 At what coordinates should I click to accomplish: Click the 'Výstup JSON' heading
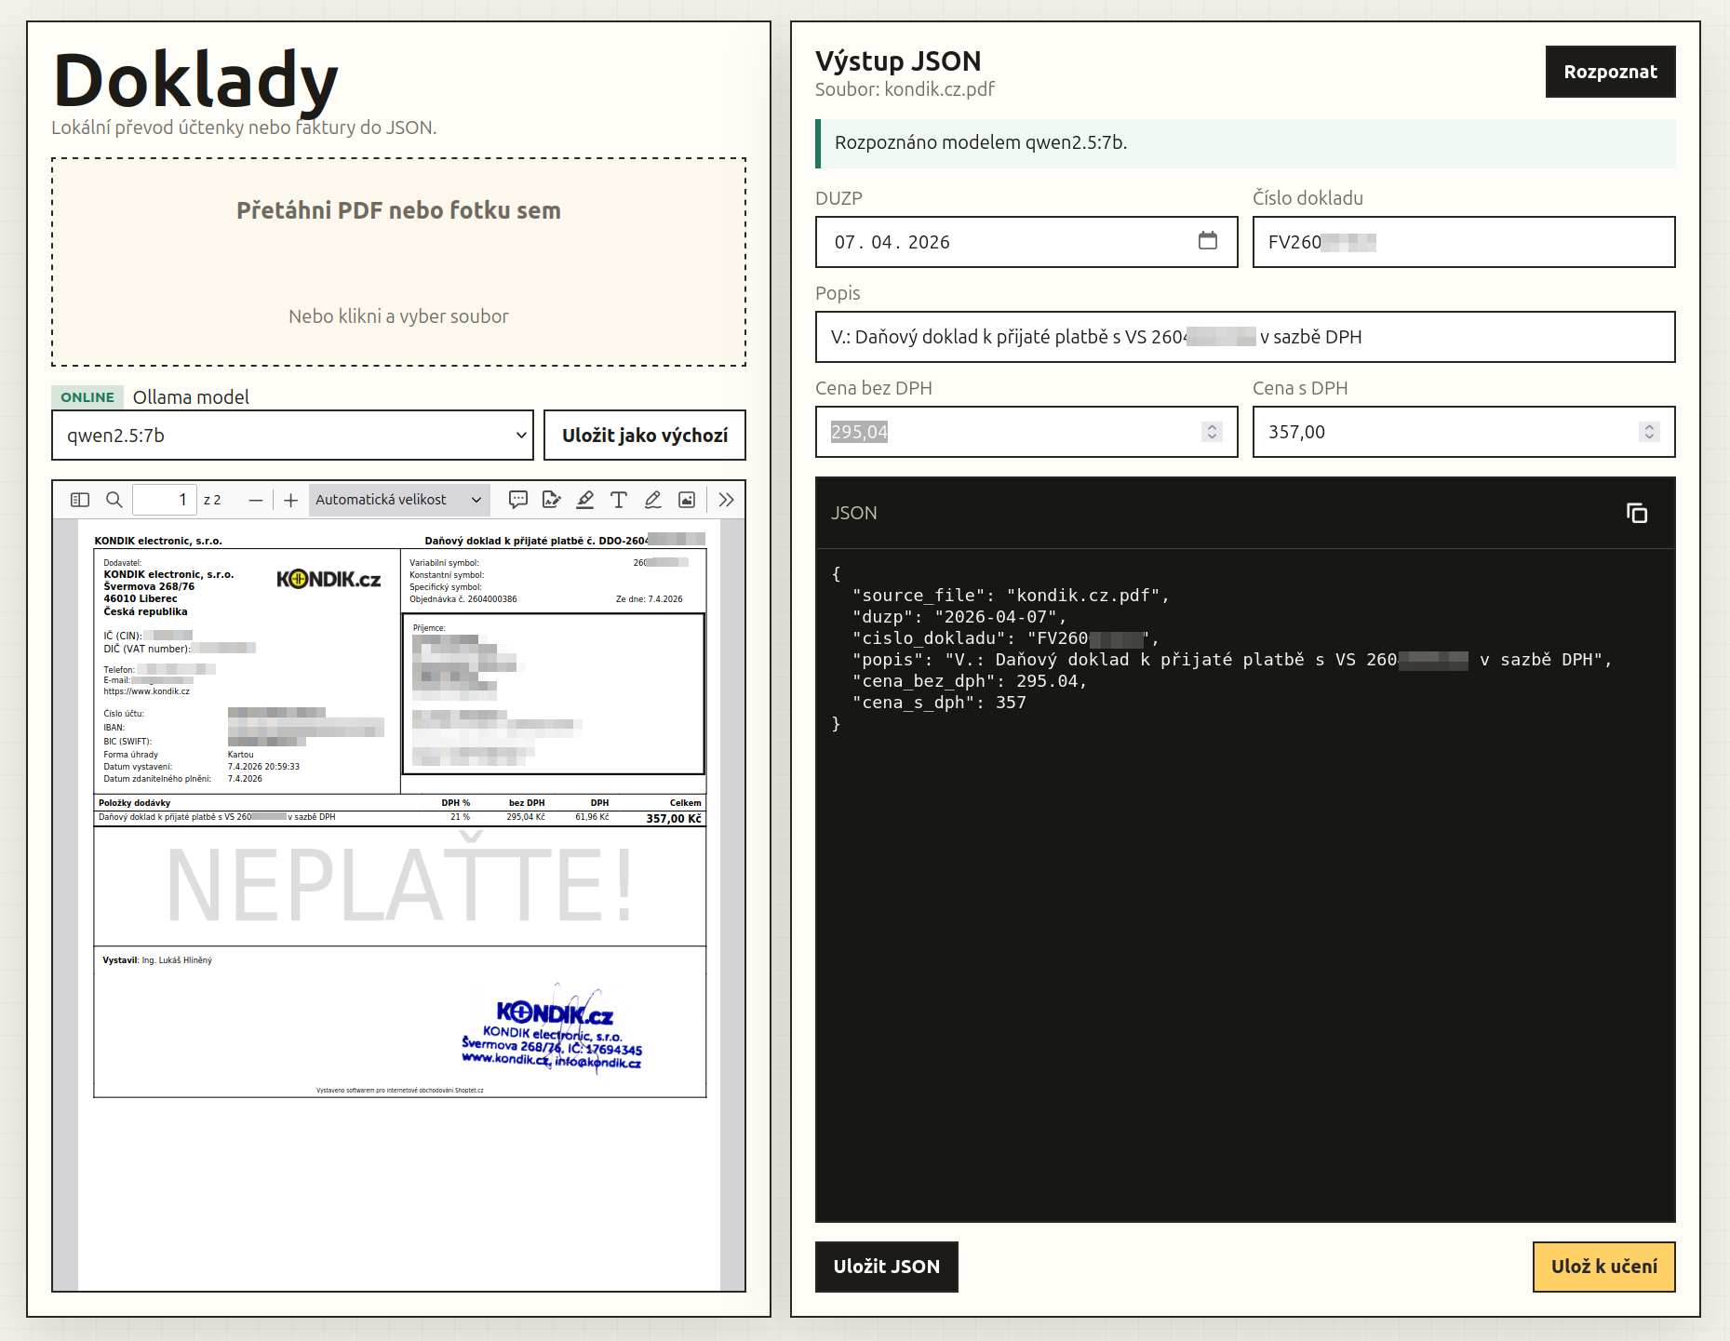(898, 60)
